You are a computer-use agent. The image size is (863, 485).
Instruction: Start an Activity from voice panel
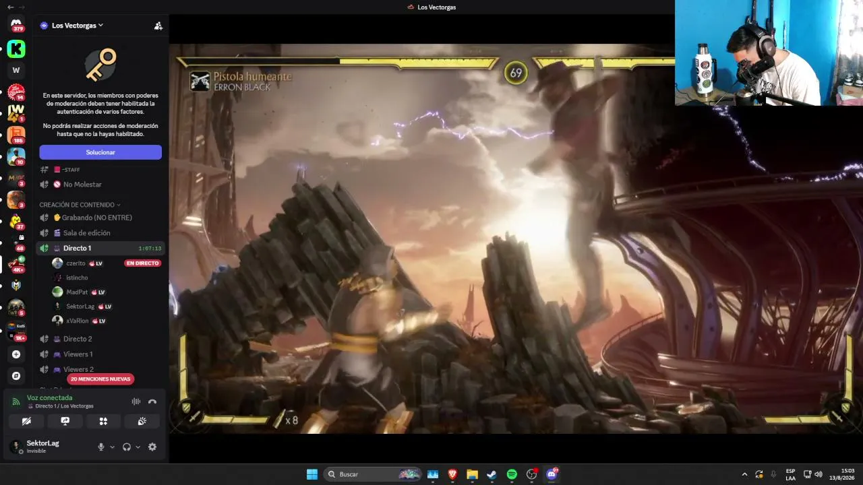(103, 421)
